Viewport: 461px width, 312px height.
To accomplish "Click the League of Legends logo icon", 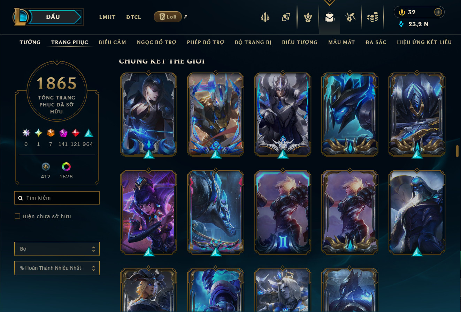I will click(21, 17).
